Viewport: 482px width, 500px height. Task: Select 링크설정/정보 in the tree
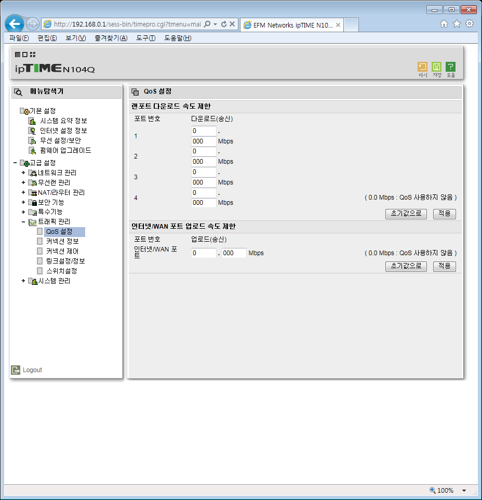[65, 261]
